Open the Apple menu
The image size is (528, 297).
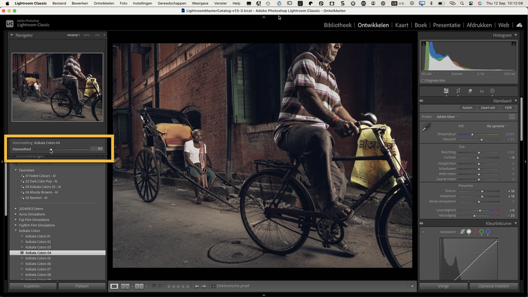click(x=7, y=3)
